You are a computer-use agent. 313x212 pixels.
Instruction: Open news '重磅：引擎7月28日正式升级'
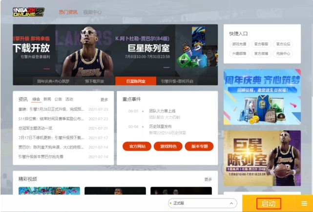pyautogui.click(x=51, y=109)
